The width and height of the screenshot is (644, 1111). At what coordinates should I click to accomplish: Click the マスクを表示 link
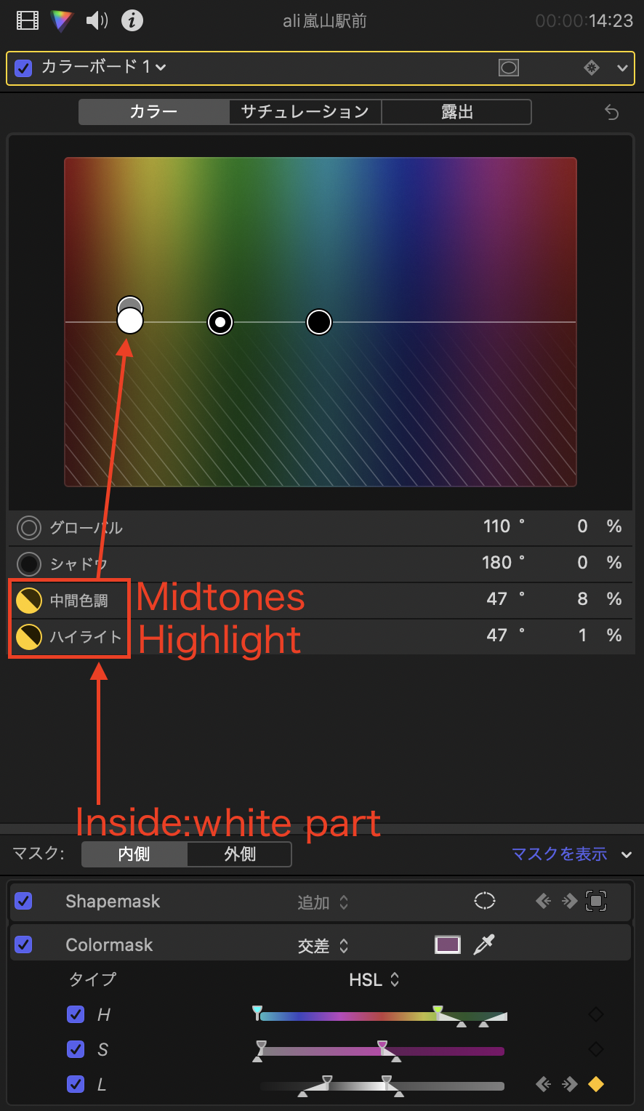click(x=559, y=854)
